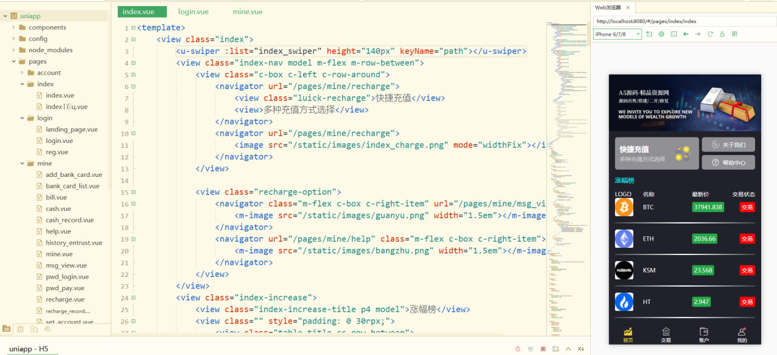The height and width of the screenshot is (355, 777).
Task: Switch to the login.vue tab
Action: (x=193, y=12)
